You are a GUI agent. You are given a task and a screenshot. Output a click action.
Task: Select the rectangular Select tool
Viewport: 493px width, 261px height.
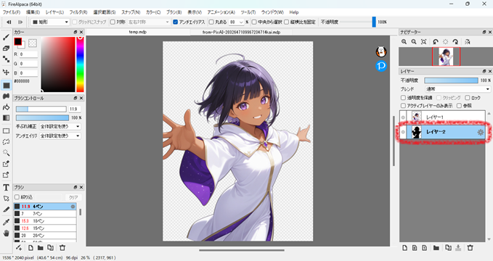[6, 131]
